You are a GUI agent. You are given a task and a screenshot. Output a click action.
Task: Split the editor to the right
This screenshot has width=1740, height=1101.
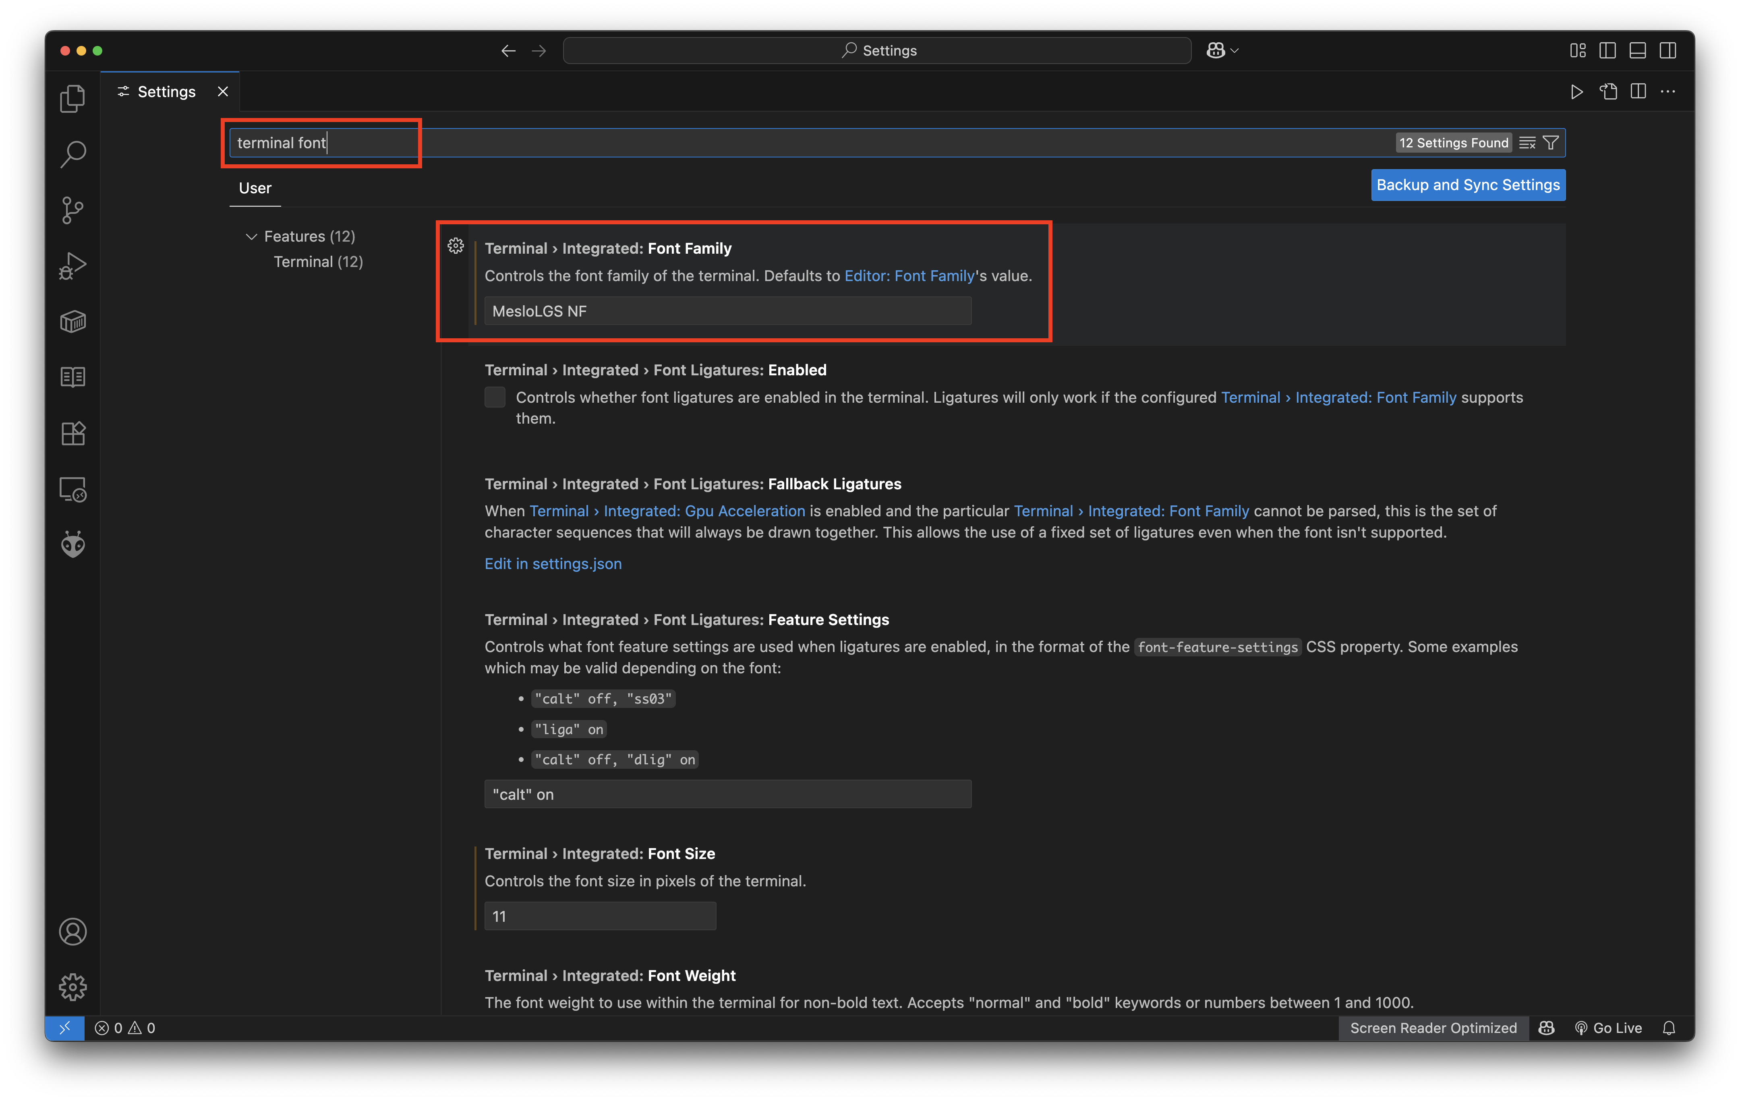coord(1638,92)
